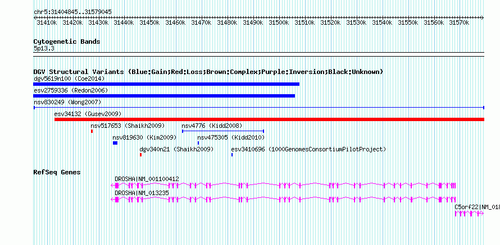Click the 31470k ruler tick label
This screenshot has height=245, width=500.
[x=202, y=22]
